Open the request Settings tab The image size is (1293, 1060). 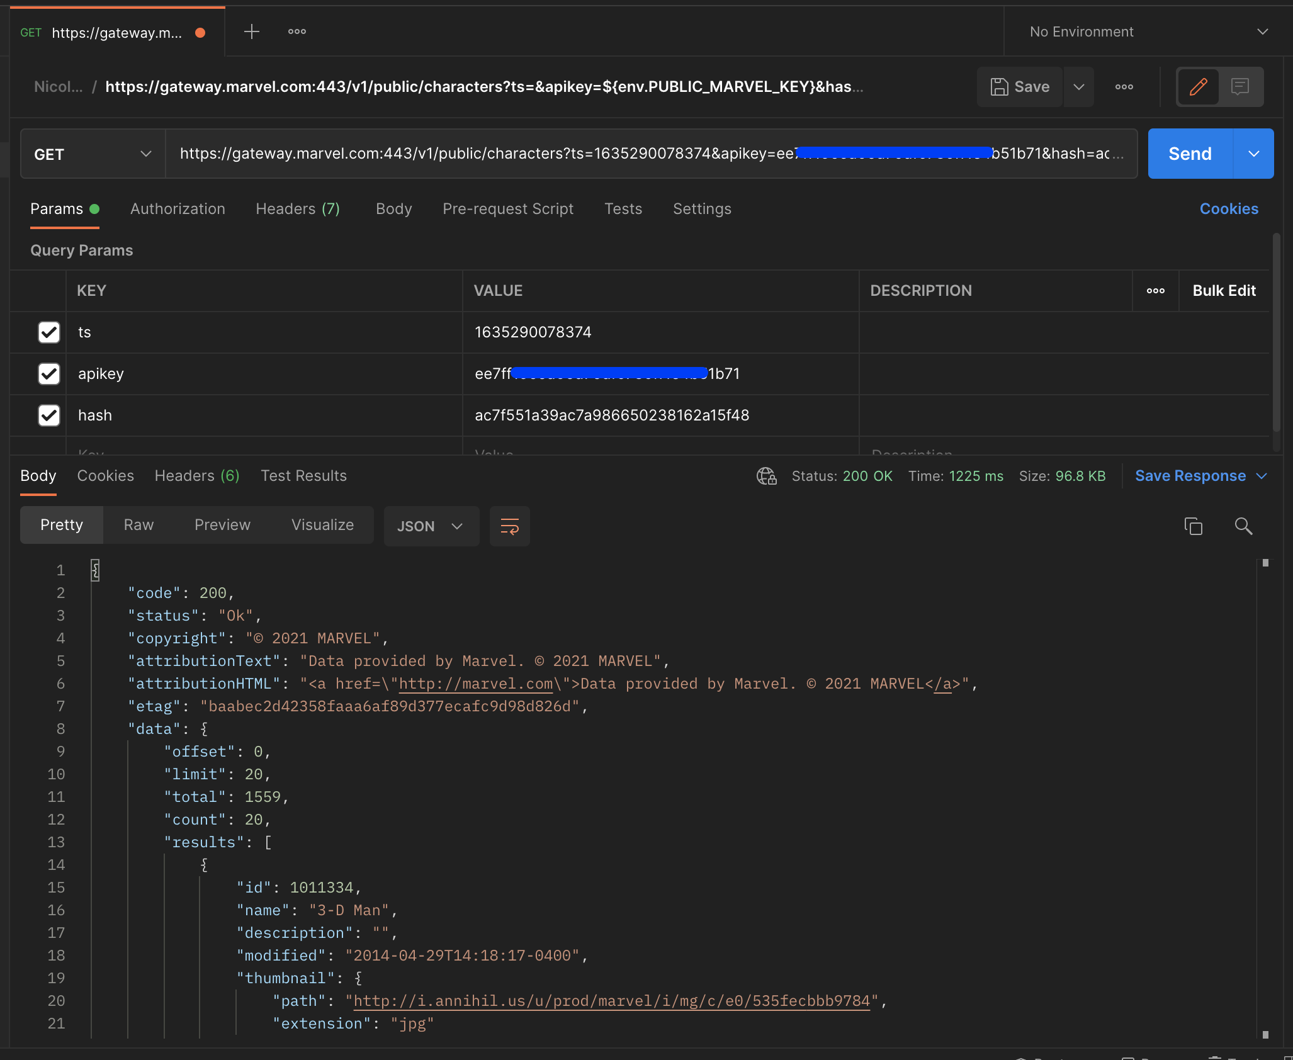click(702, 209)
